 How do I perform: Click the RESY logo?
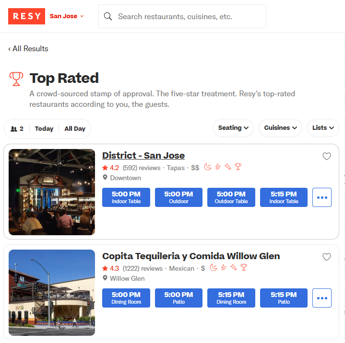[26, 16]
